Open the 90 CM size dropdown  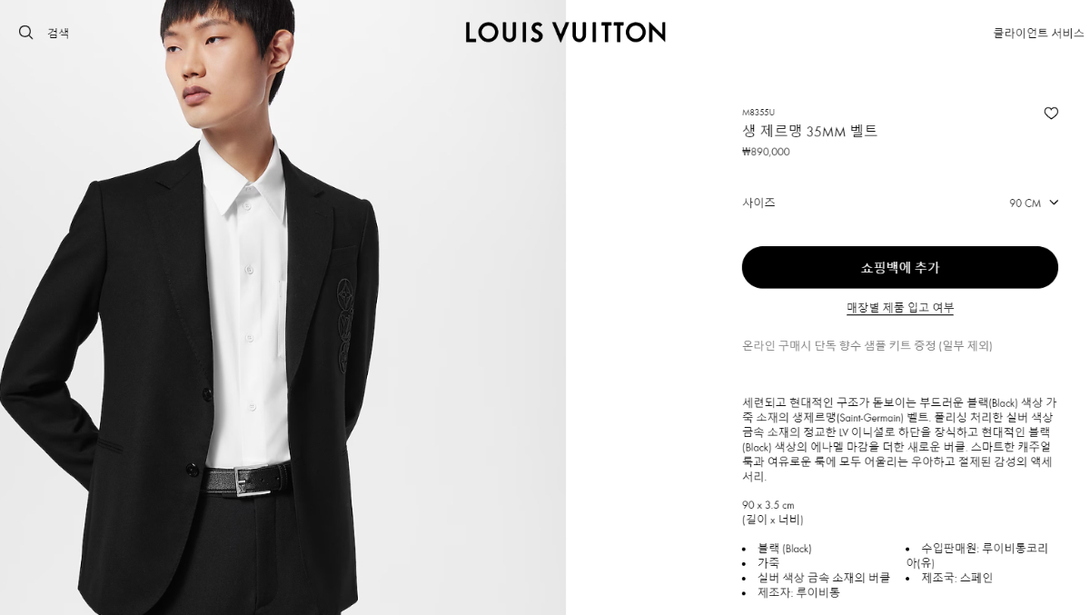tap(1034, 203)
